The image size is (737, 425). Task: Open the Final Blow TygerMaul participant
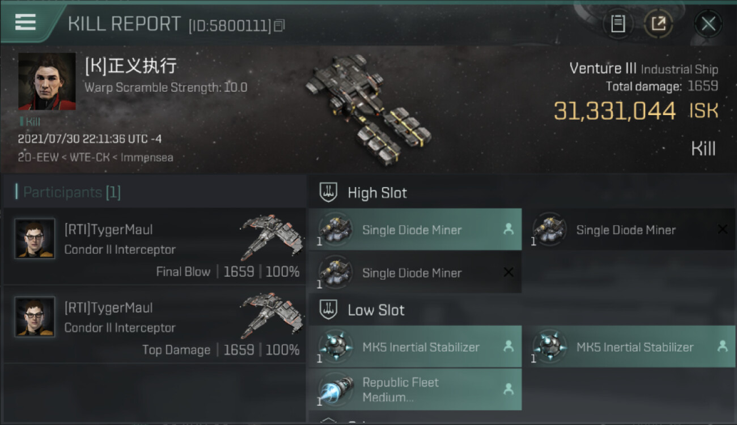click(x=155, y=247)
